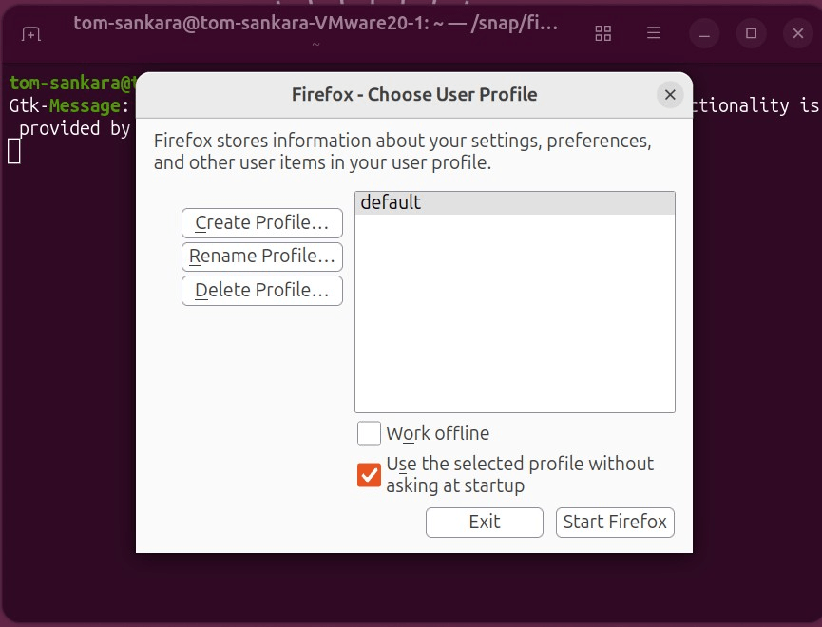Click the terminal cursor block
Screen dimensions: 822x627
14,151
